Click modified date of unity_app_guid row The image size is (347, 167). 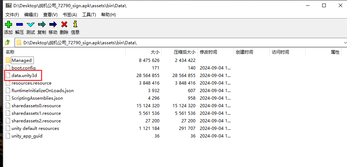point(215,136)
